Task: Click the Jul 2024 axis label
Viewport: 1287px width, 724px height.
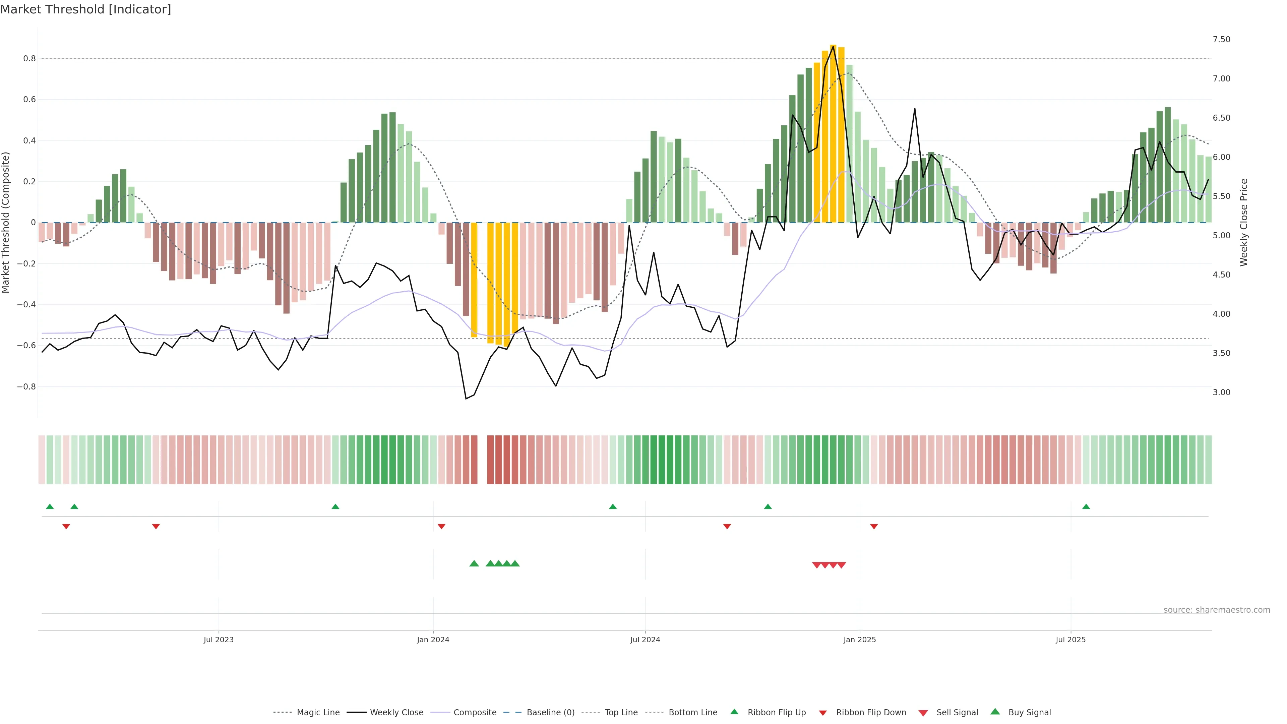Action: (x=645, y=640)
